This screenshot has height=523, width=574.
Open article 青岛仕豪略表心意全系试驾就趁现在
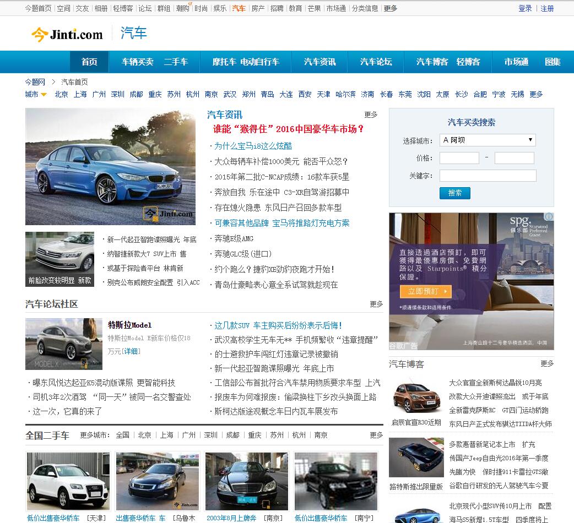(x=276, y=285)
